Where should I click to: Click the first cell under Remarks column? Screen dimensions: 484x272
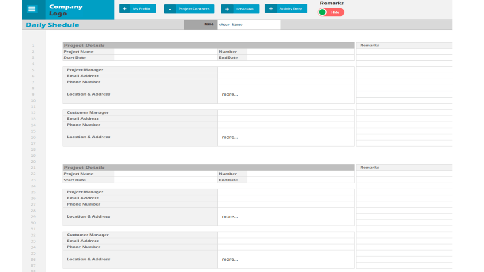click(x=403, y=52)
